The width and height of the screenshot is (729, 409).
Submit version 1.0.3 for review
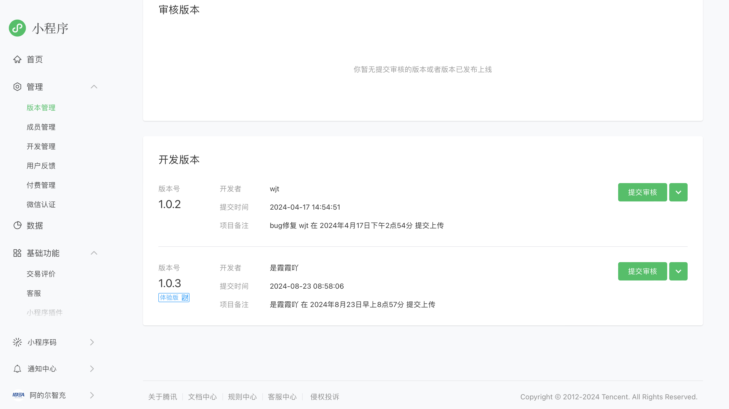(642, 272)
